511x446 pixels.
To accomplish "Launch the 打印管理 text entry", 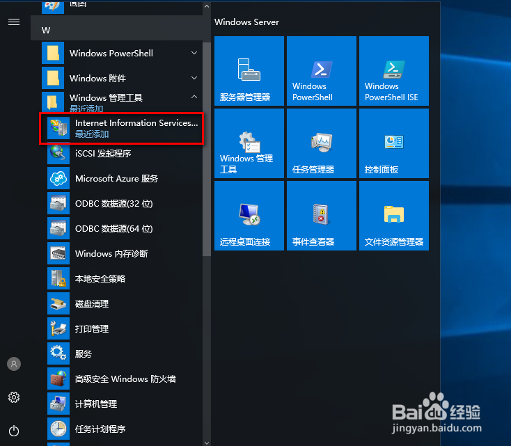I will [x=92, y=328].
